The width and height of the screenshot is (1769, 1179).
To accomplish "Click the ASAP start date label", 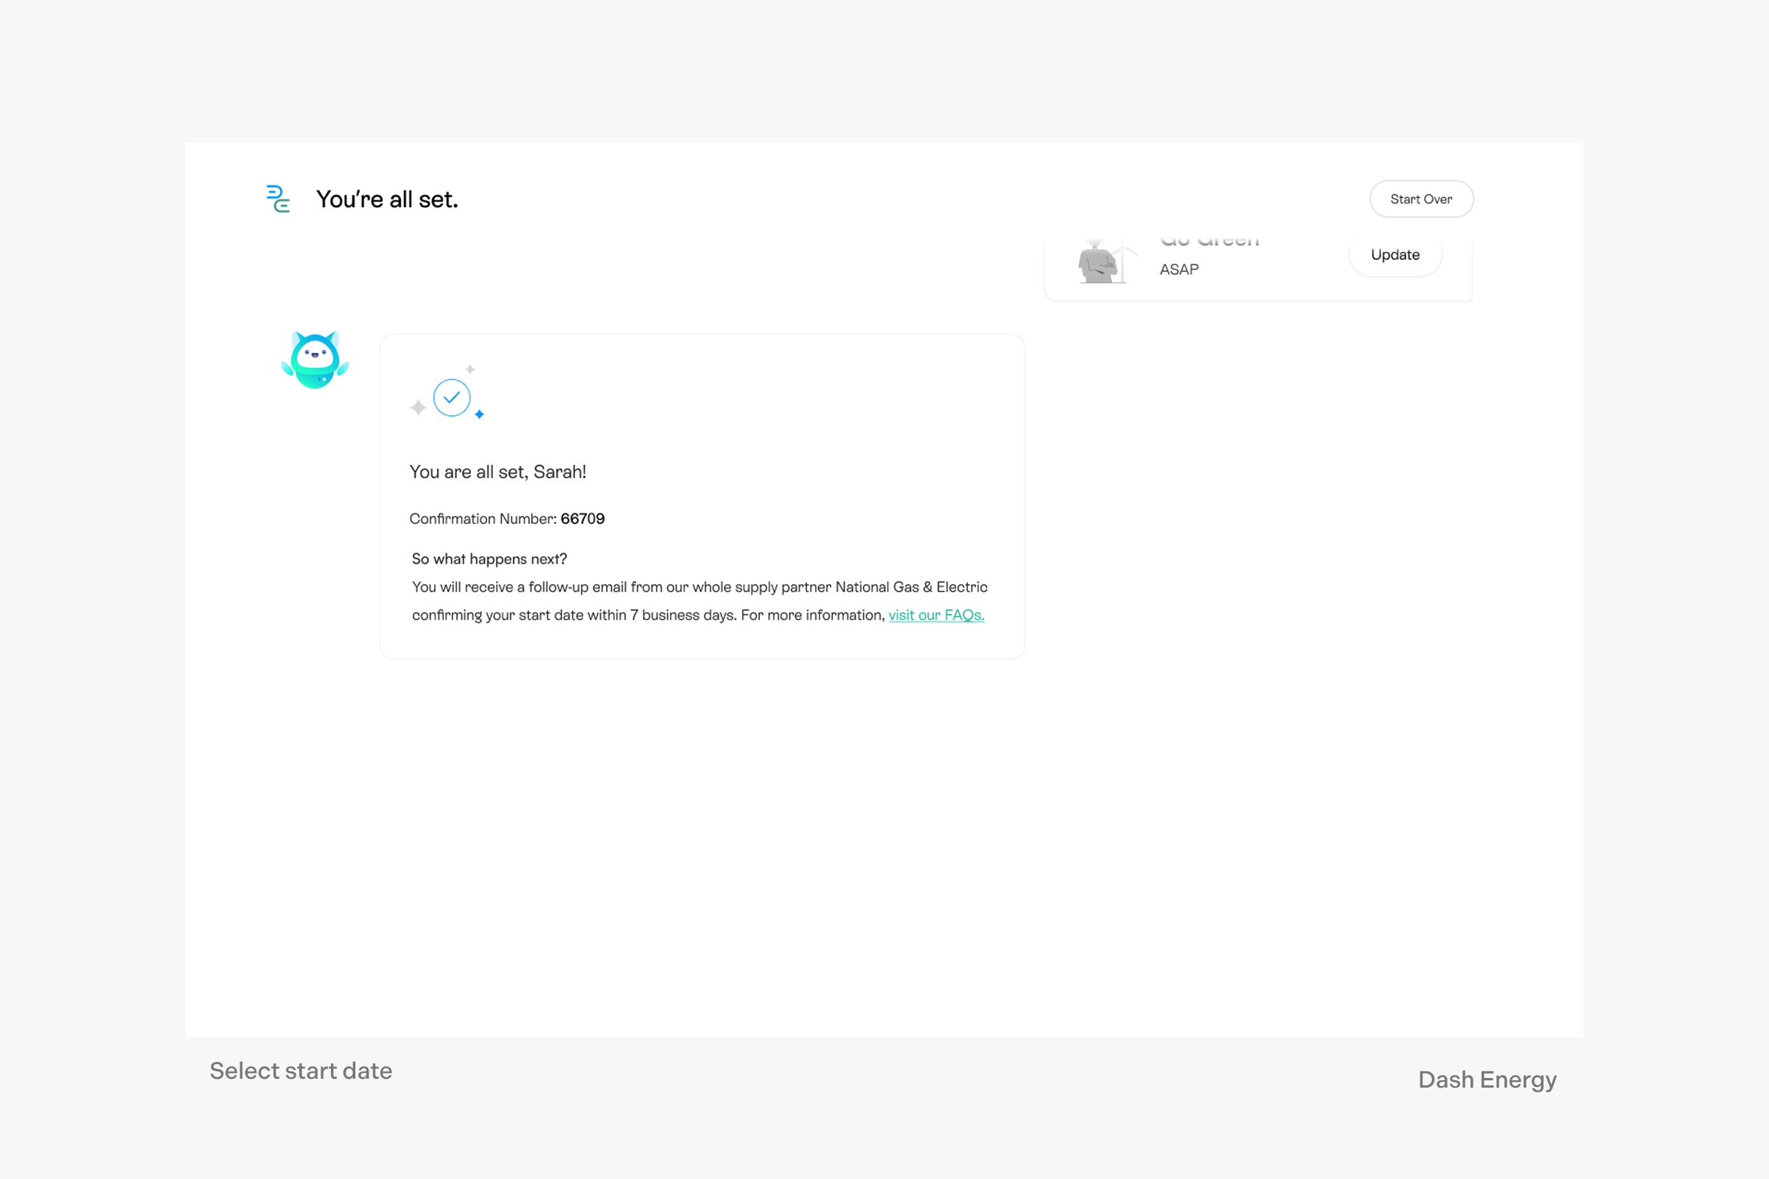I will pos(1179,269).
